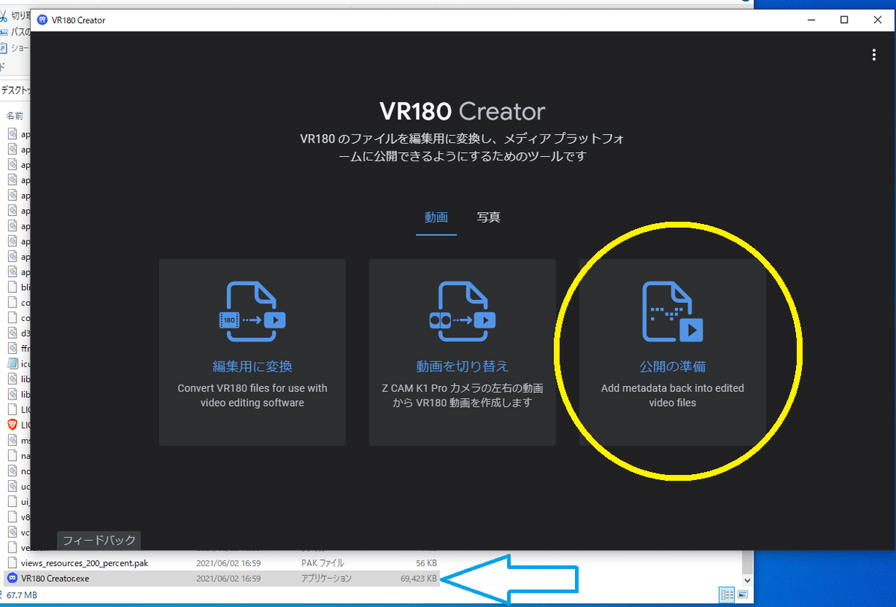Click the ui_ file icon in Explorer

(12, 502)
